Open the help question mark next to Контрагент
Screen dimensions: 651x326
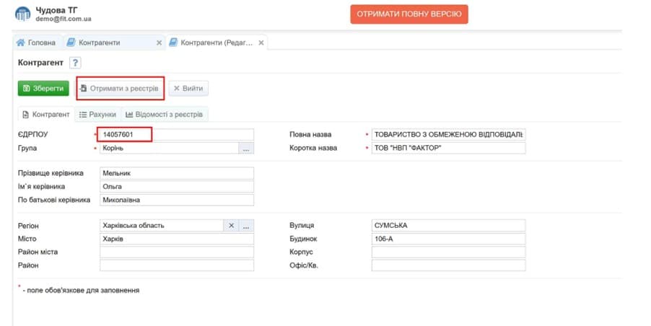click(x=75, y=63)
